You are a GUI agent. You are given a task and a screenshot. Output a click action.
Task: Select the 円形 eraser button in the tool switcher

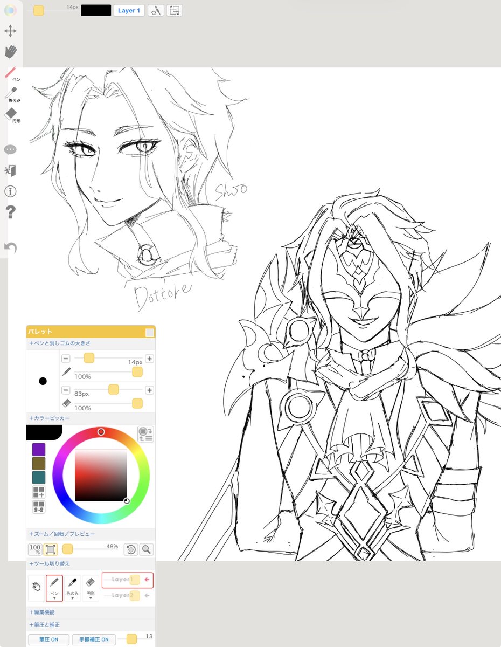click(x=91, y=588)
